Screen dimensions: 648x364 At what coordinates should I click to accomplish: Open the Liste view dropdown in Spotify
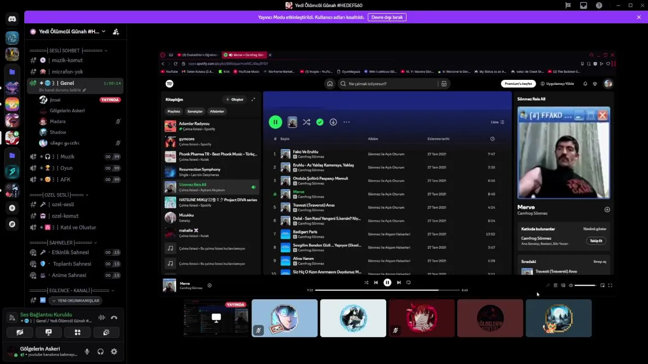click(497, 122)
